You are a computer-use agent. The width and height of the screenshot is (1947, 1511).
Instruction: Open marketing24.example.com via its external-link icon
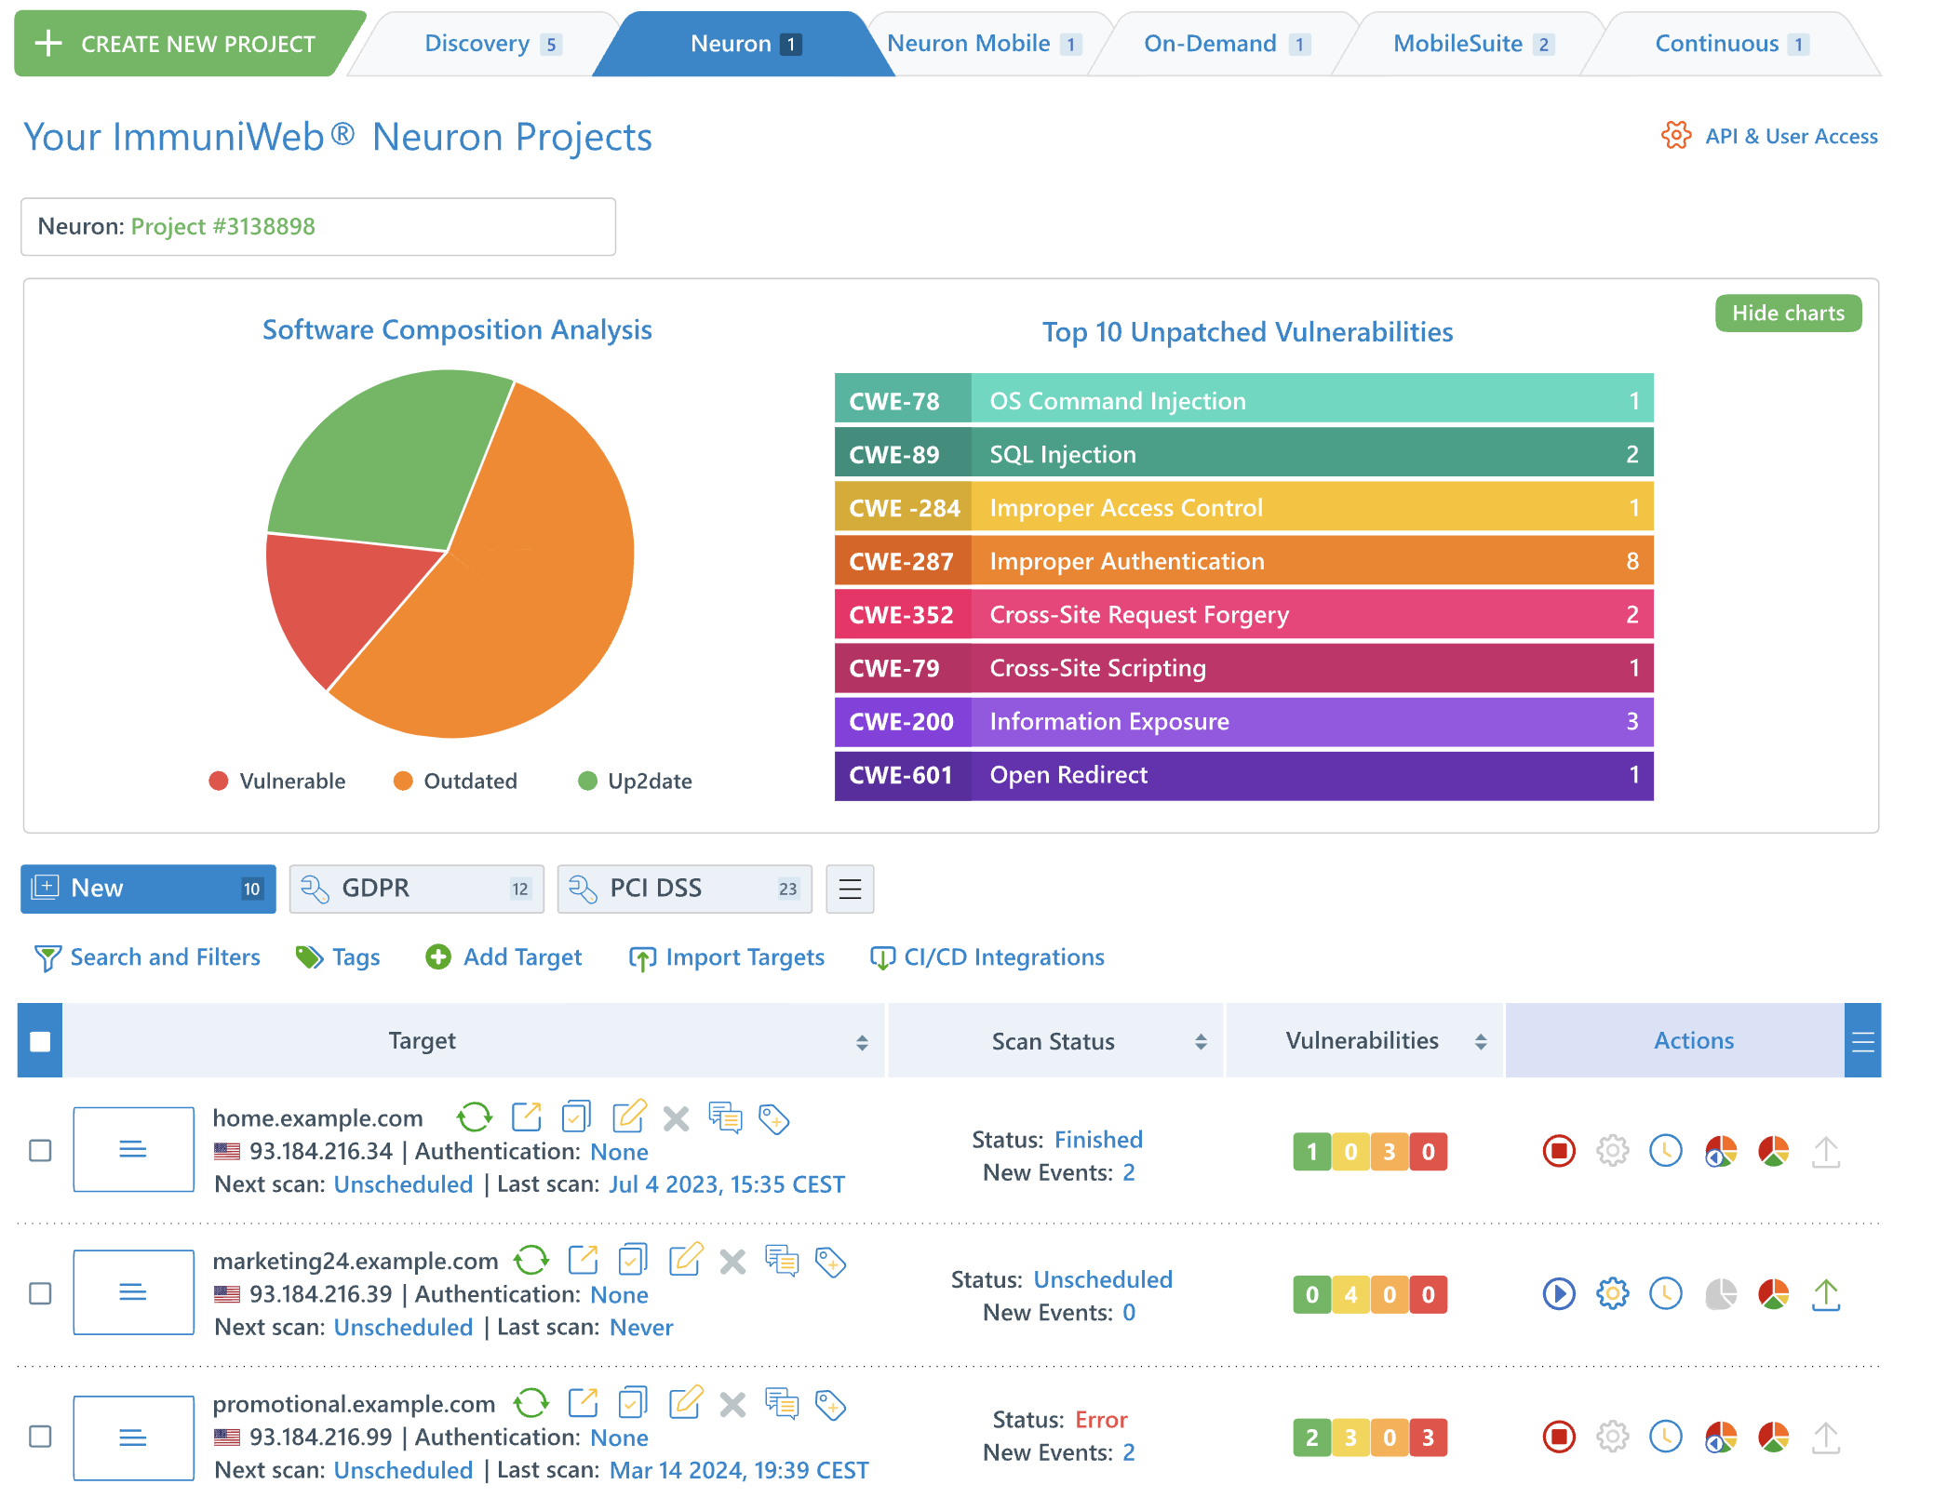click(584, 1260)
